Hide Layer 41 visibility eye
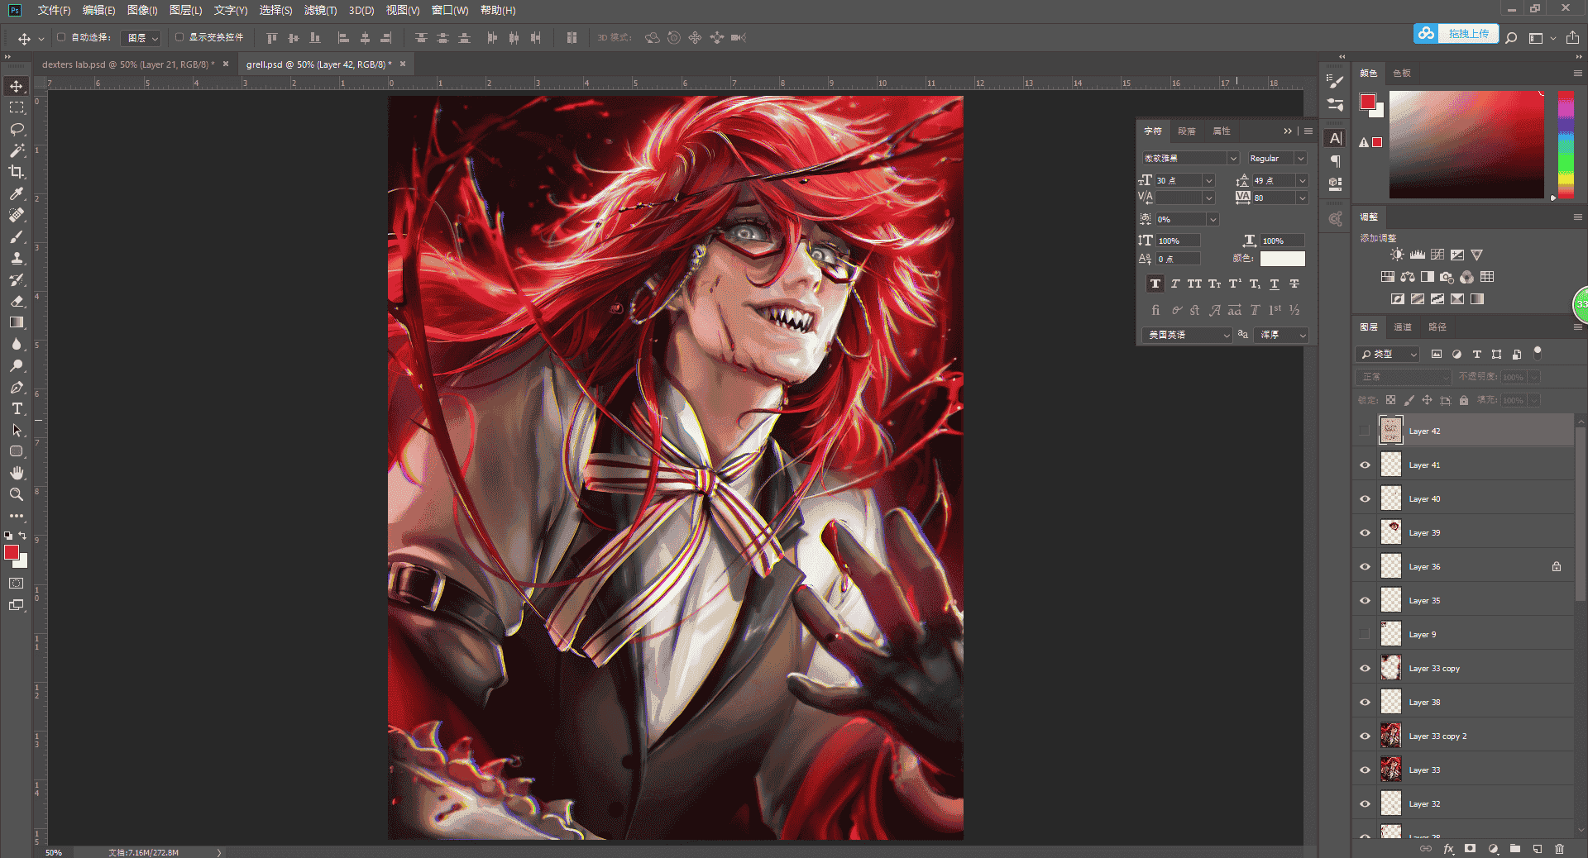 point(1365,465)
